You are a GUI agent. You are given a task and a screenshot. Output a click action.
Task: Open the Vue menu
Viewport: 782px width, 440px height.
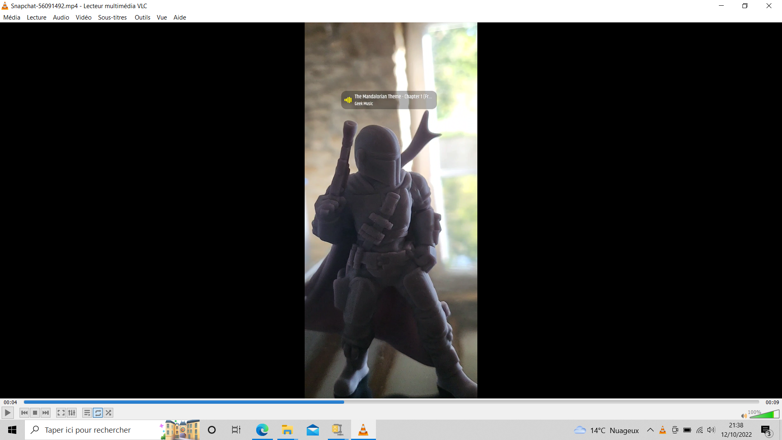tap(162, 17)
